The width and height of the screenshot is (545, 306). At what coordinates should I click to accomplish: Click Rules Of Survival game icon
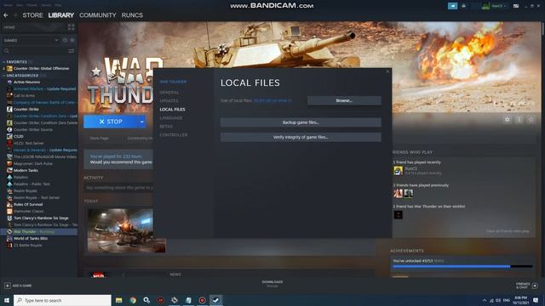pos(9,204)
